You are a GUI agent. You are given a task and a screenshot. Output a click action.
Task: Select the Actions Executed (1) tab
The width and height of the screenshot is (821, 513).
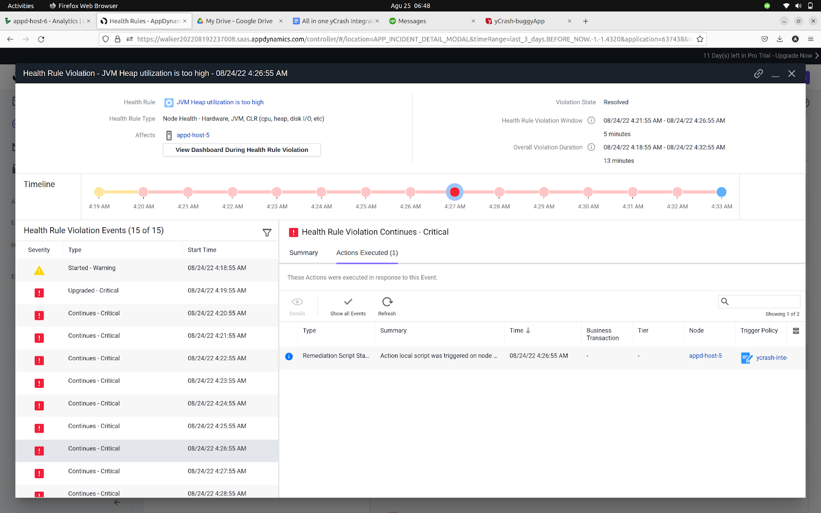click(x=367, y=253)
